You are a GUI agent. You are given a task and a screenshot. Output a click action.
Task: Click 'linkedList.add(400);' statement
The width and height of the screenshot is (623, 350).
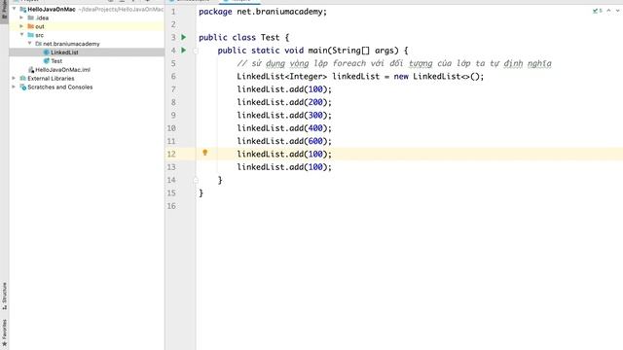[x=284, y=128]
